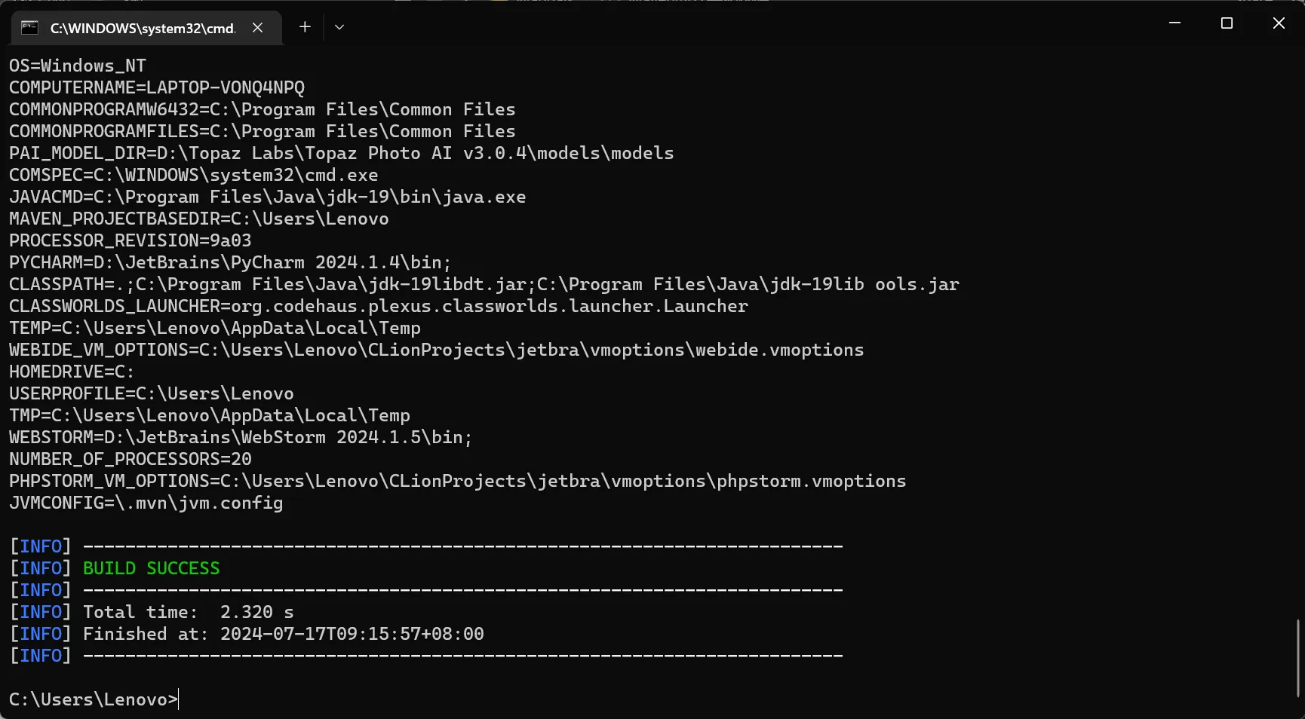Click the PAI_MODEL_DIR Topaz Labs line
The image size is (1305, 719).
click(x=341, y=153)
